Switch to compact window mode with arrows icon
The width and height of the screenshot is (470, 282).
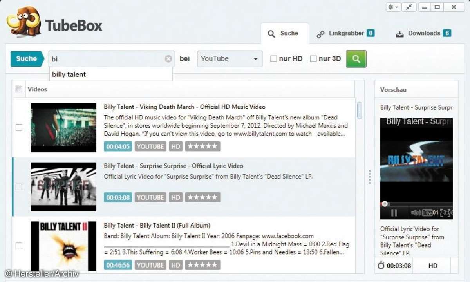(409, 7)
